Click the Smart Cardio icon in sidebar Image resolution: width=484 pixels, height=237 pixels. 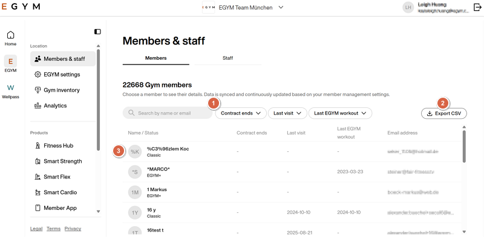pyautogui.click(x=38, y=192)
